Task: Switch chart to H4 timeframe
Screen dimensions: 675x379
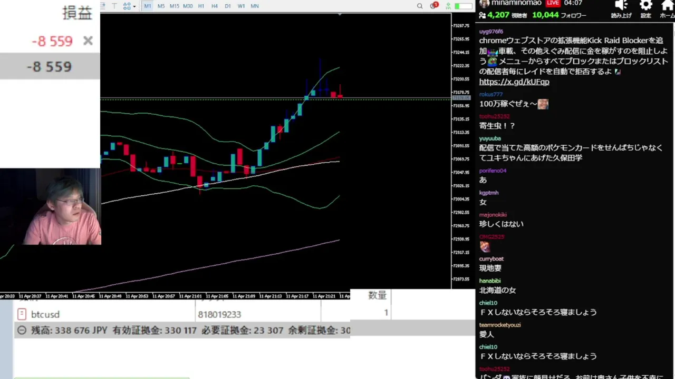Action: click(214, 6)
